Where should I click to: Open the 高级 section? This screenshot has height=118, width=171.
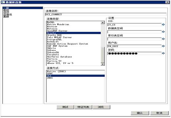point(6,10)
